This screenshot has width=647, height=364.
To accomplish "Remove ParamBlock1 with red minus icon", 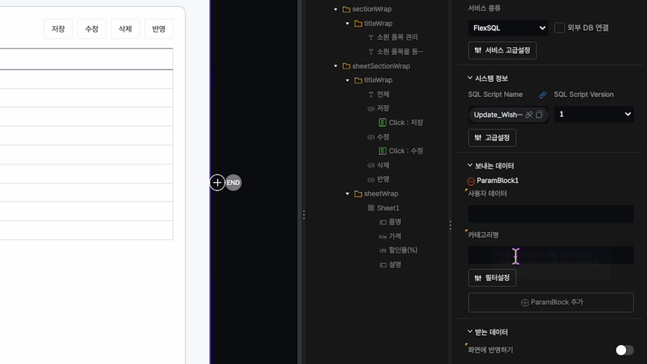I will pos(471,181).
